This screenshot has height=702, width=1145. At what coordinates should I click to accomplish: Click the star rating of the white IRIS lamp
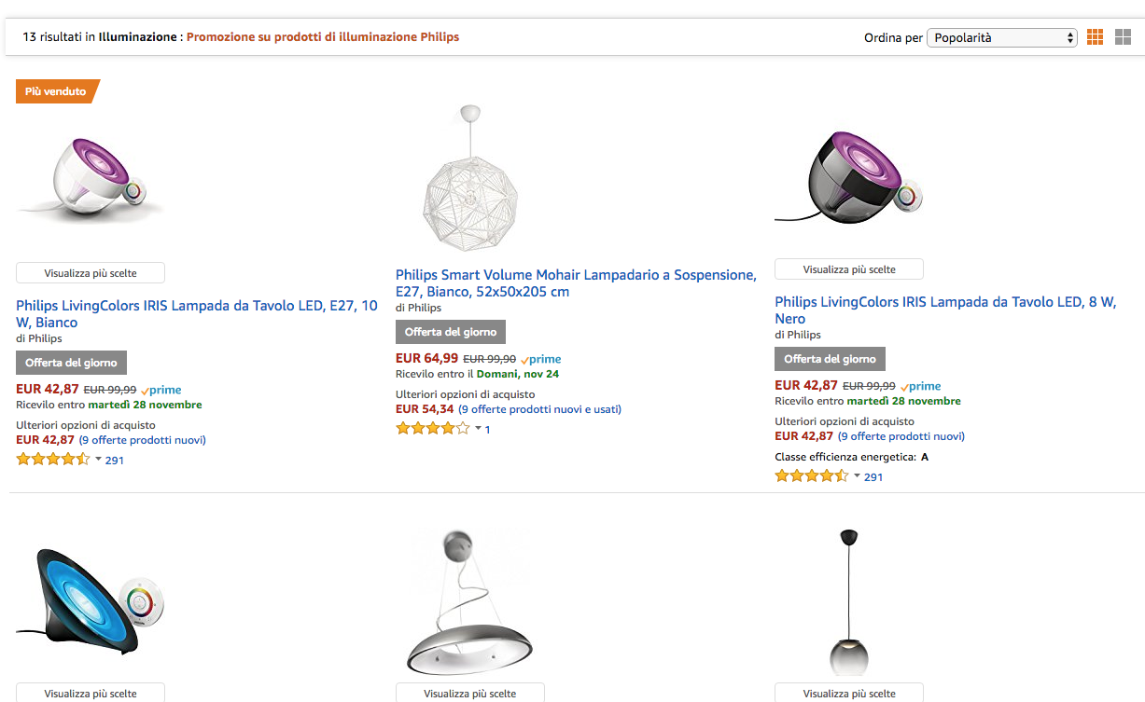52,459
